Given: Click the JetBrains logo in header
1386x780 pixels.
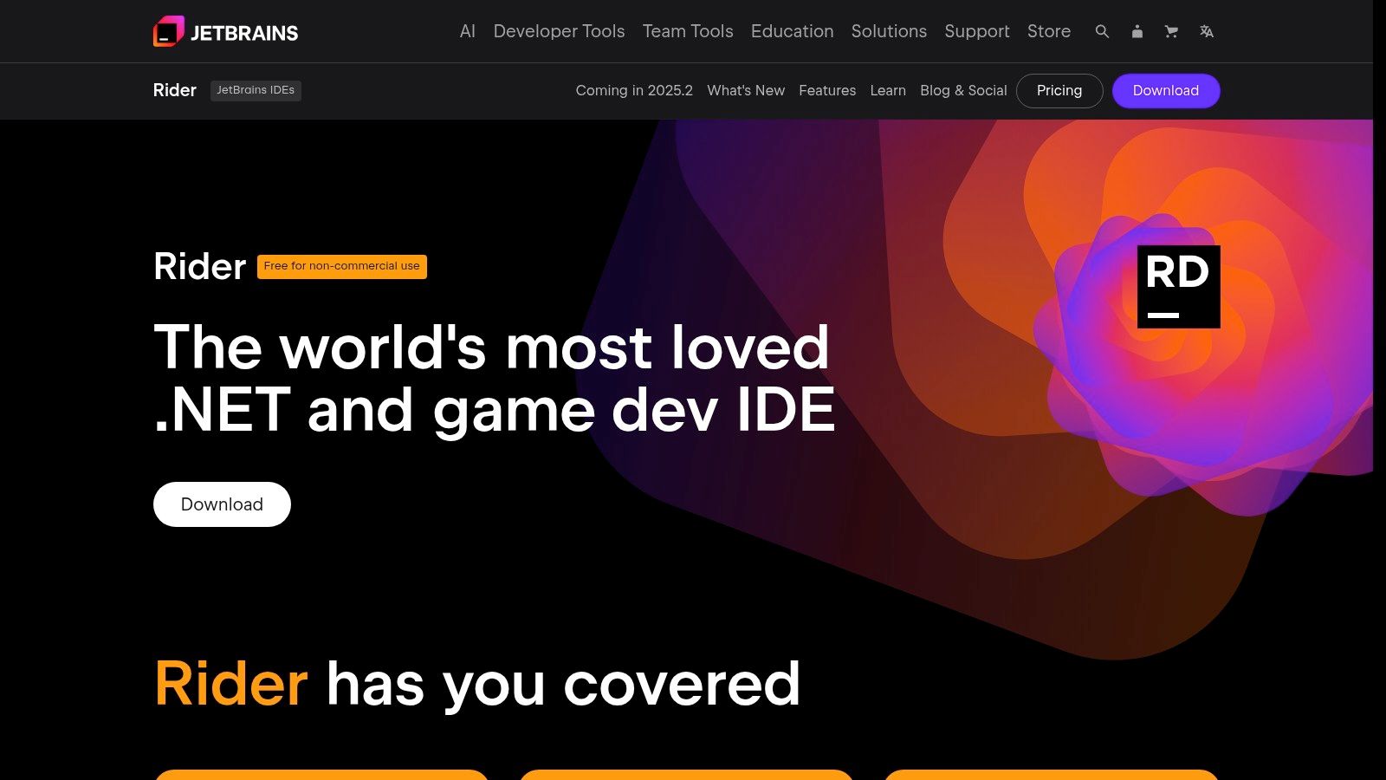Looking at the screenshot, I should tap(225, 32).
